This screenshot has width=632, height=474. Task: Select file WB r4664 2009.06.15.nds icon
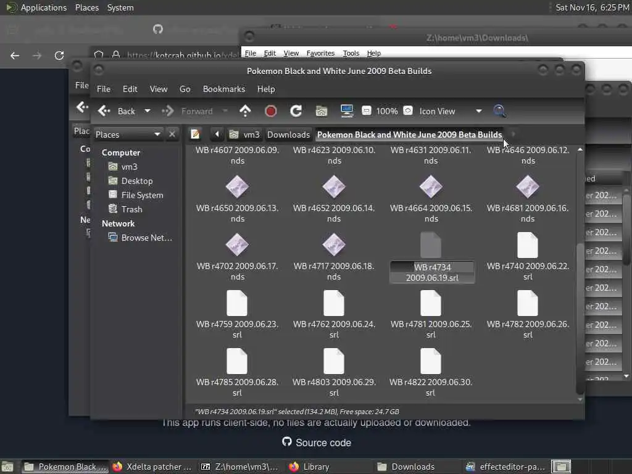point(430,186)
